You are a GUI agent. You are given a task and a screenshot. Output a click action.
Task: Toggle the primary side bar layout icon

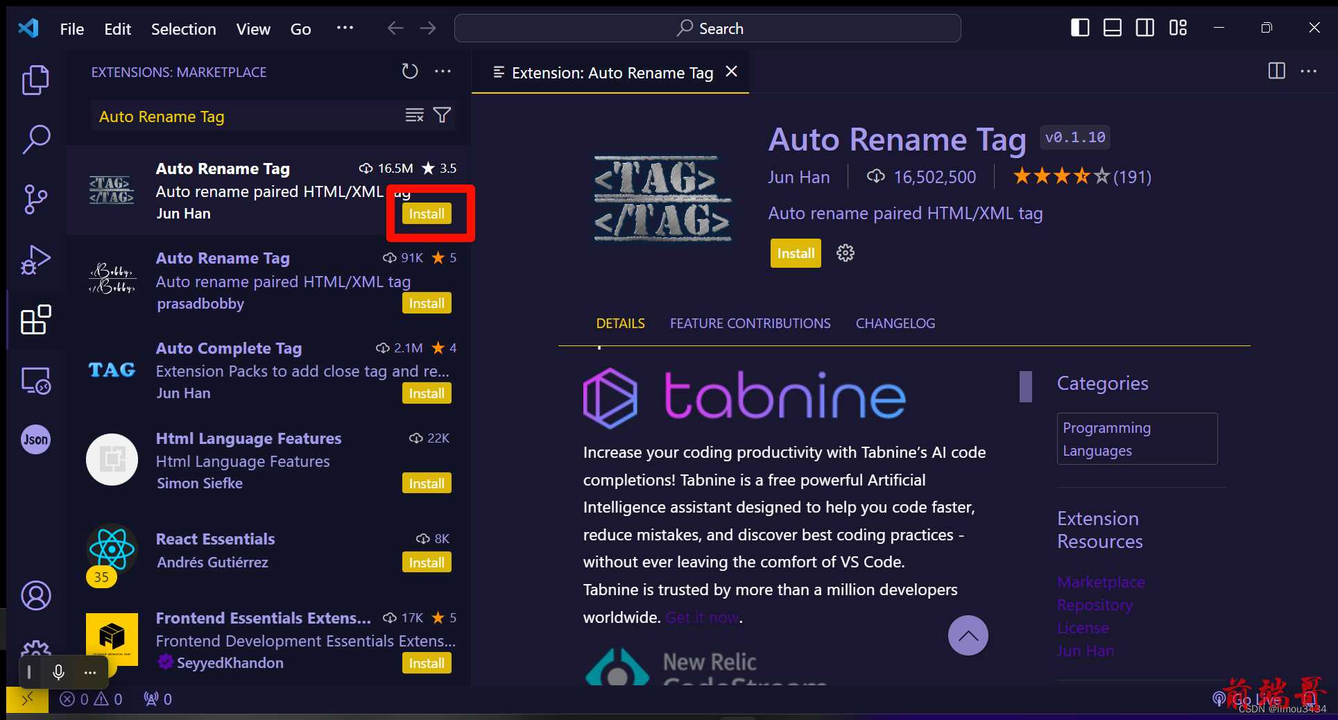[1080, 28]
